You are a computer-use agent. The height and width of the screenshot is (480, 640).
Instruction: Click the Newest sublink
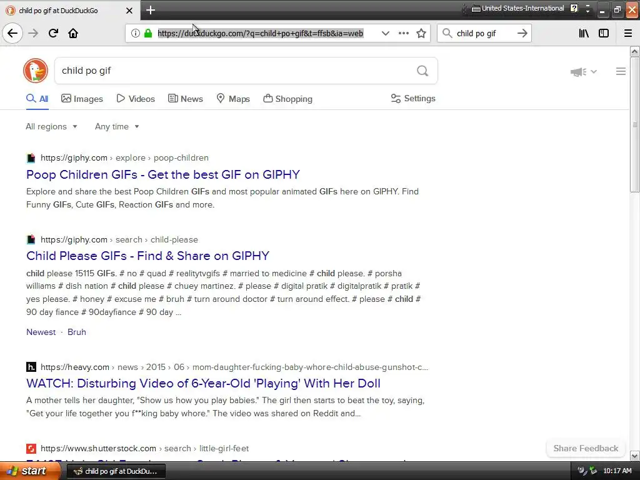tap(41, 332)
